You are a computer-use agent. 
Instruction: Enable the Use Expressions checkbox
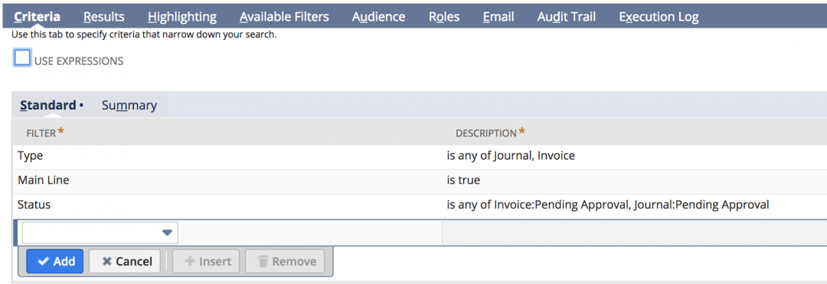tap(22, 58)
